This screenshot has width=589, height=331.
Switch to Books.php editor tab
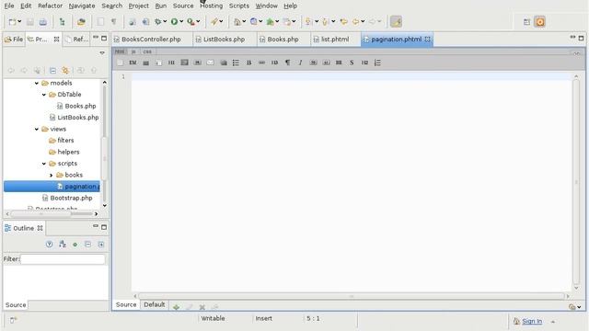283,40
